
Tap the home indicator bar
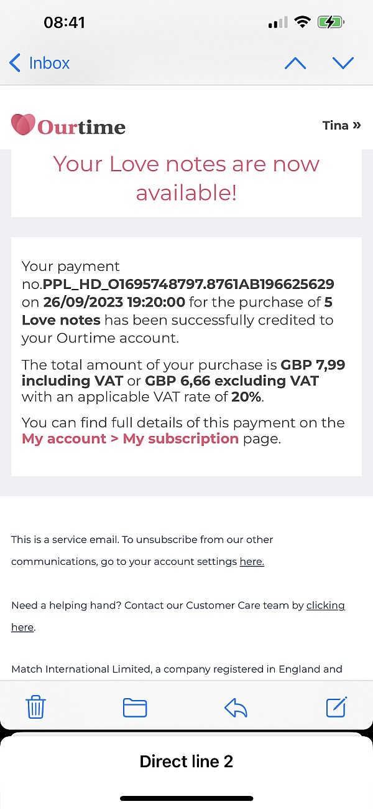coord(186,798)
